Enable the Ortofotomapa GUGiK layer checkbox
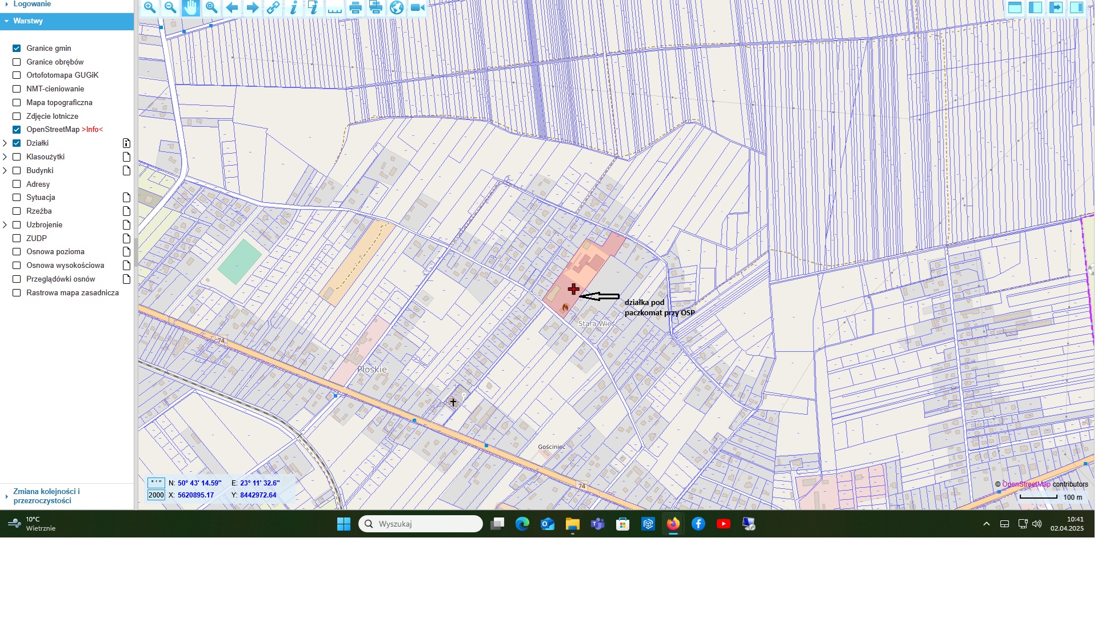 tap(17, 75)
